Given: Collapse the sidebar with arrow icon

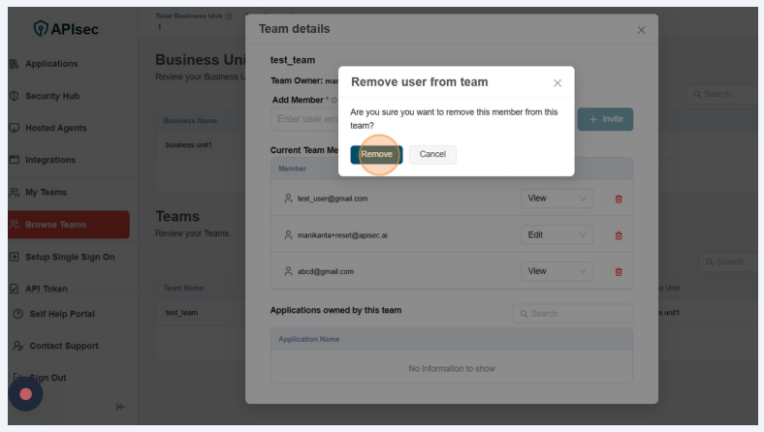Looking at the screenshot, I should [x=120, y=407].
